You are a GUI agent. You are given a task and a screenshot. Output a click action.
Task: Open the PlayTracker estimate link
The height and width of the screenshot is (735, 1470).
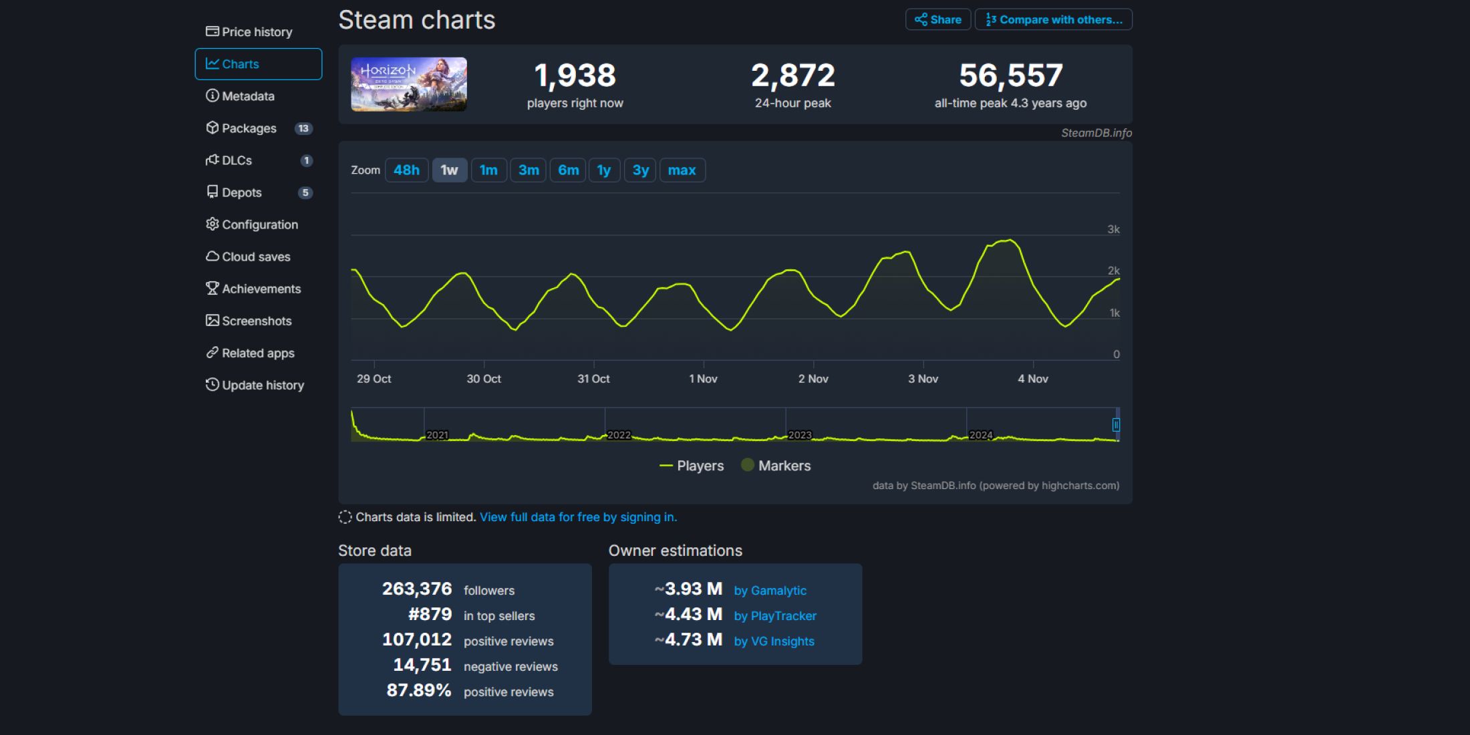pyautogui.click(x=775, y=616)
